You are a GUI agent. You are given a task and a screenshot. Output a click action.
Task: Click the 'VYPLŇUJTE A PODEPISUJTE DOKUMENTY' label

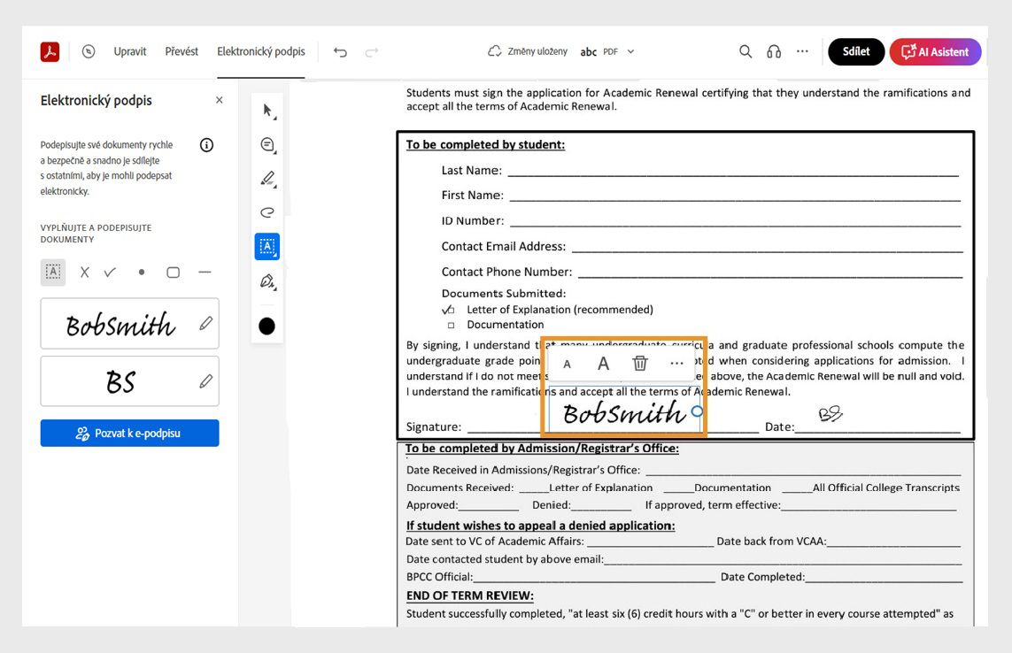[x=97, y=234]
